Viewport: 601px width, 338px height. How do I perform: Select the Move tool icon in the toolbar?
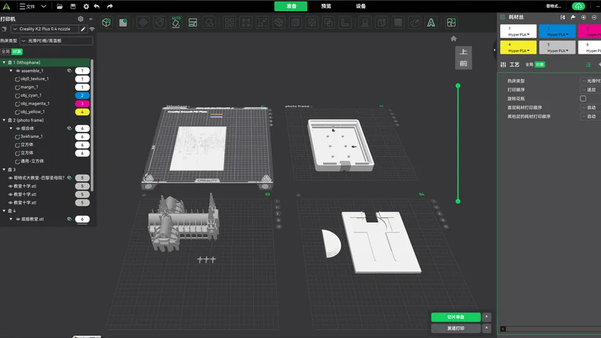click(x=143, y=23)
